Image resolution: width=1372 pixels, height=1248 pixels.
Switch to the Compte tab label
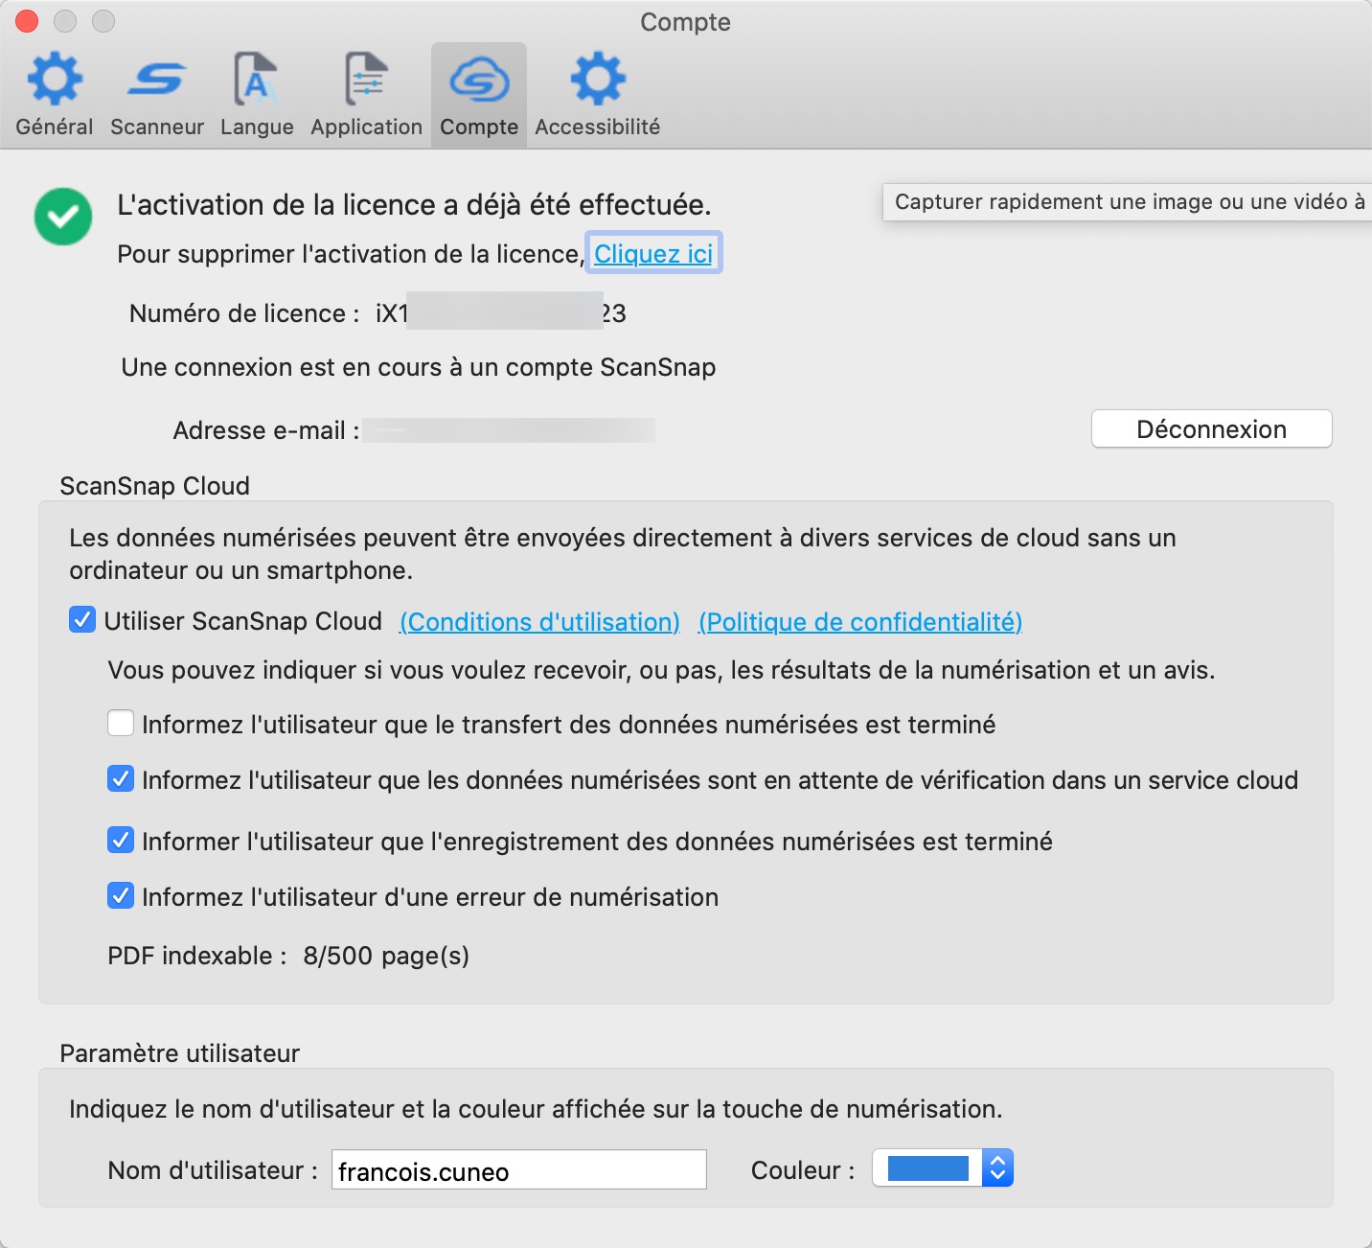point(479,127)
